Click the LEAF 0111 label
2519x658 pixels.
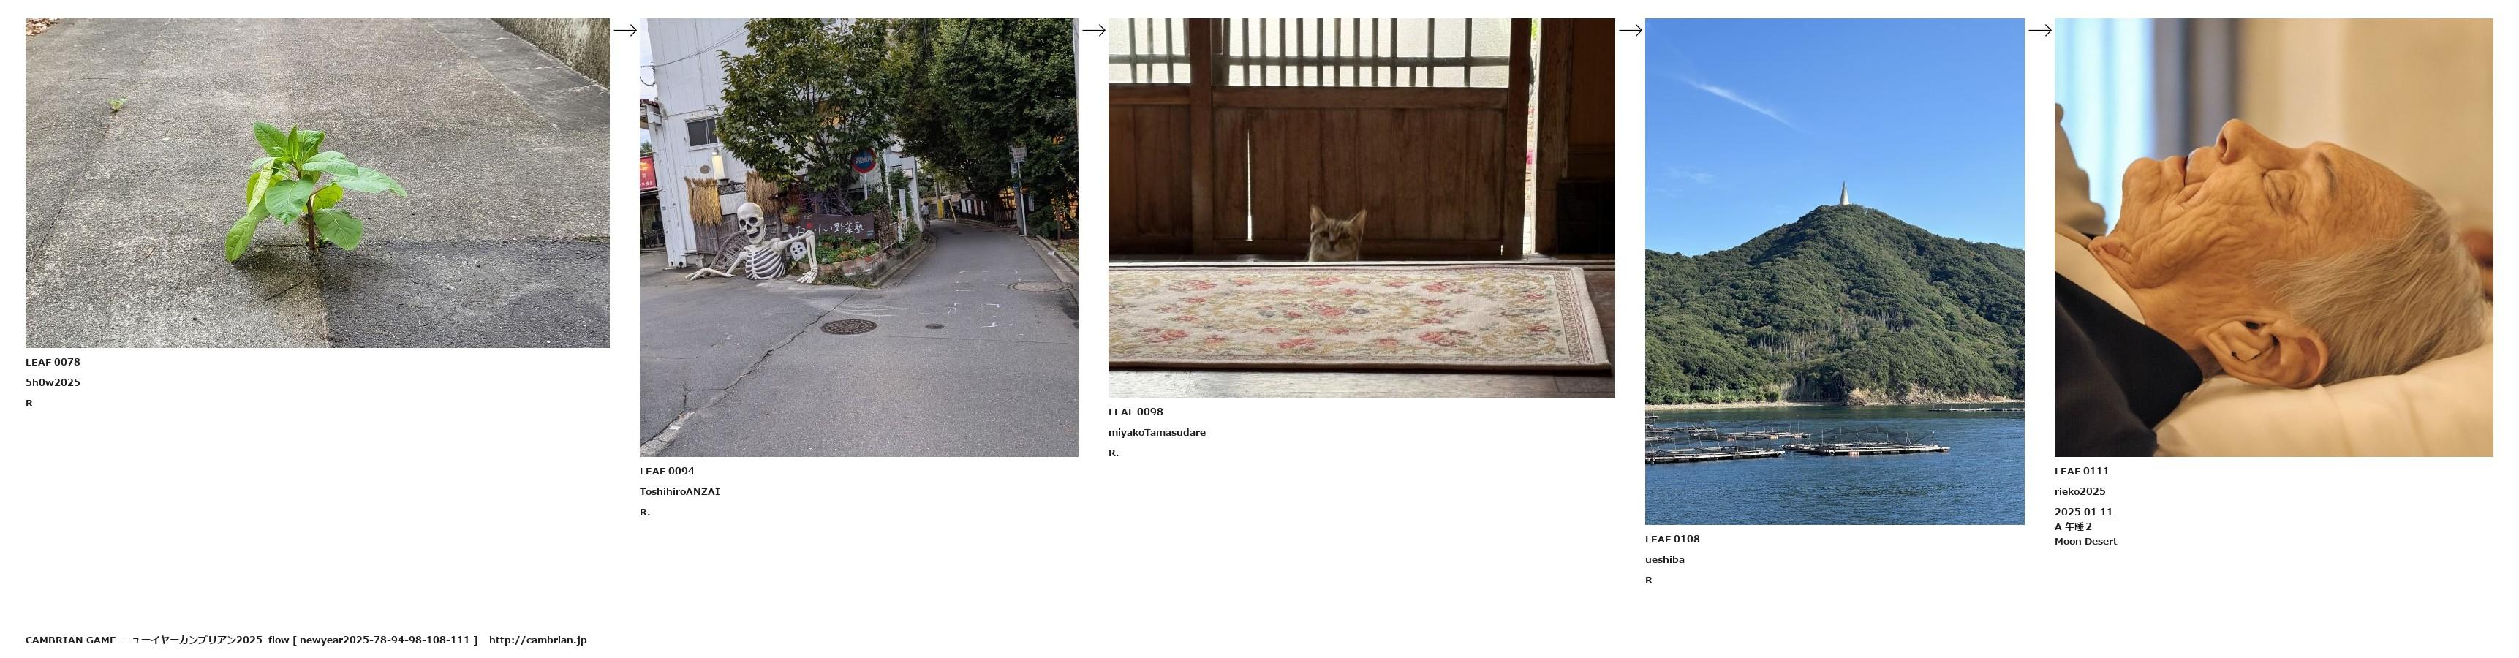2082,472
